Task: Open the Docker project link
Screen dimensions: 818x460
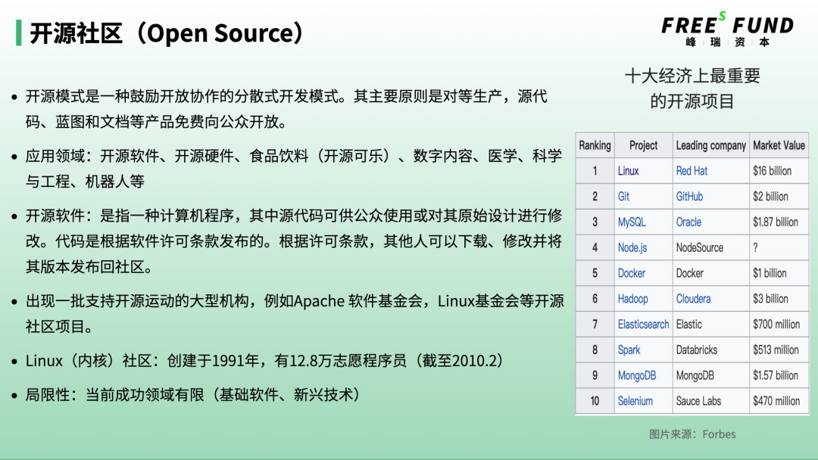Action: coord(632,273)
